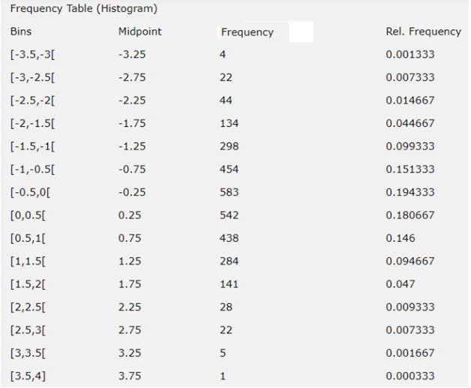Click the relative frequency 0.000333
The width and height of the screenshot is (471, 388).
[x=409, y=376]
